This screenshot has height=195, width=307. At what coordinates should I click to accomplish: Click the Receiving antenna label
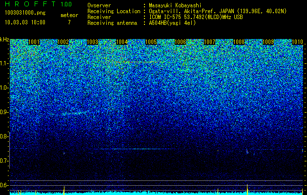click(x=112, y=23)
